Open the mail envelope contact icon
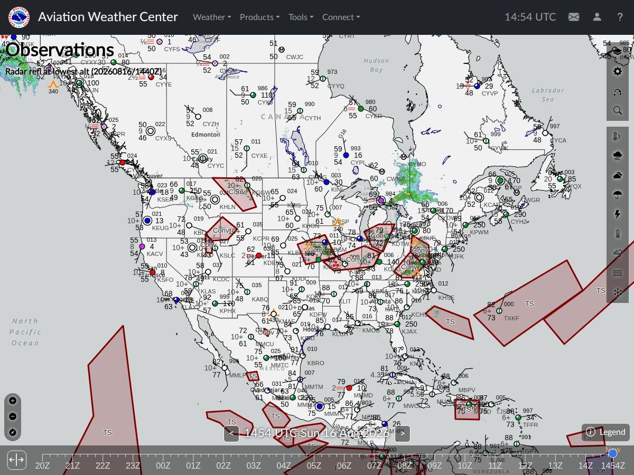The width and height of the screenshot is (634, 475). tap(574, 17)
